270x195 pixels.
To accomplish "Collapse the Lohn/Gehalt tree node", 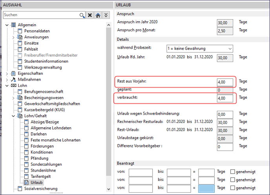I will [13, 116].
